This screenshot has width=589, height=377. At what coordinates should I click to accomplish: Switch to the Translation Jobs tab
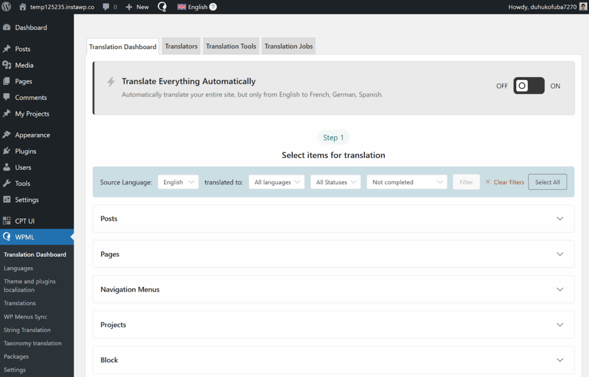click(x=289, y=47)
